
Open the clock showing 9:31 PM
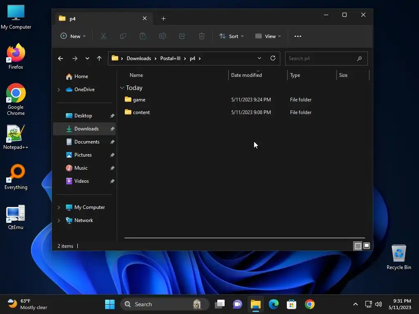click(400, 304)
